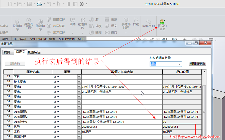Click the Print icon
The height and width of the screenshot is (140, 225).
(39, 4)
